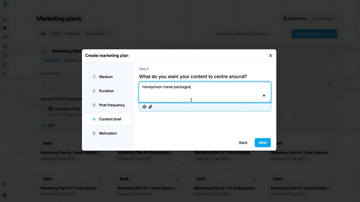The image size is (360, 202).
Task: Click the home icon in left sidebar
Action: 5,19
